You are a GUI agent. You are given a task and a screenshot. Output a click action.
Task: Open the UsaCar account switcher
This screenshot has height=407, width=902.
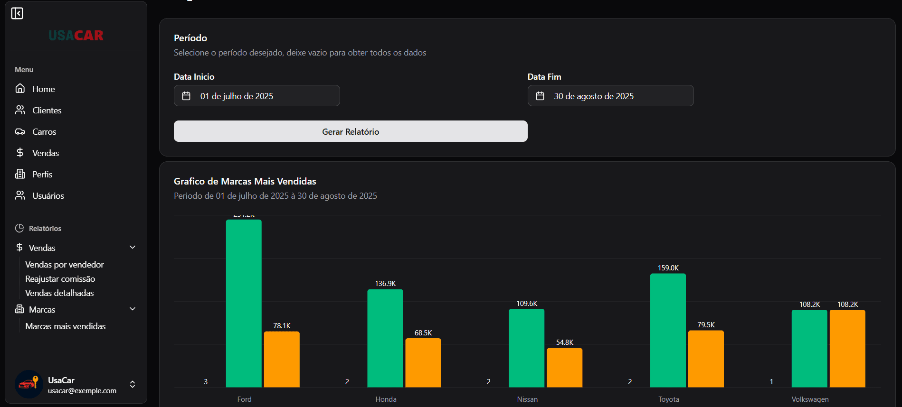pos(133,384)
